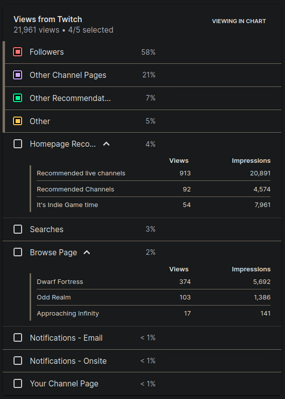Check the Homepage Recommendations checkbox
Viewport: 285px width, 399px height.
18,144
